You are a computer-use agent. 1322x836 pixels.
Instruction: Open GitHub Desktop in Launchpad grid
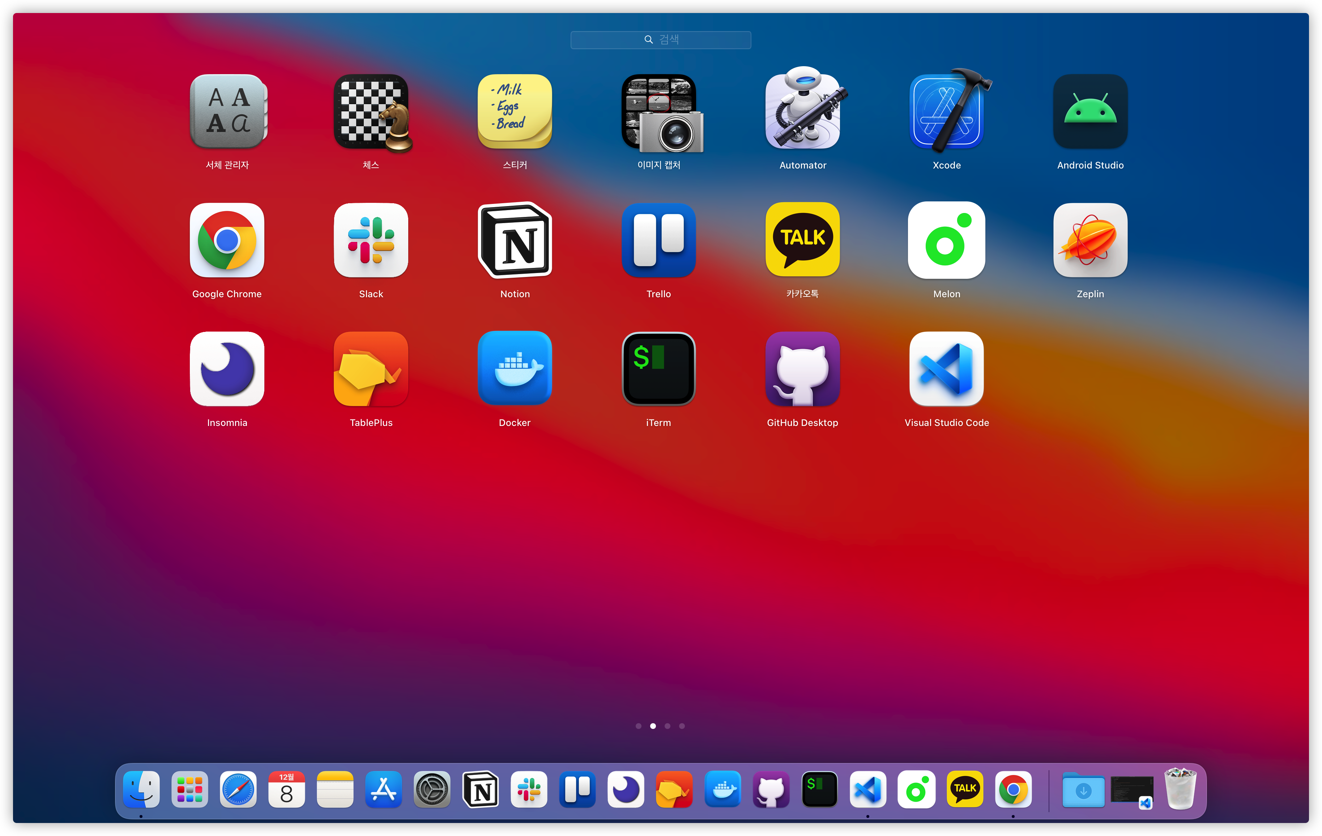click(802, 369)
